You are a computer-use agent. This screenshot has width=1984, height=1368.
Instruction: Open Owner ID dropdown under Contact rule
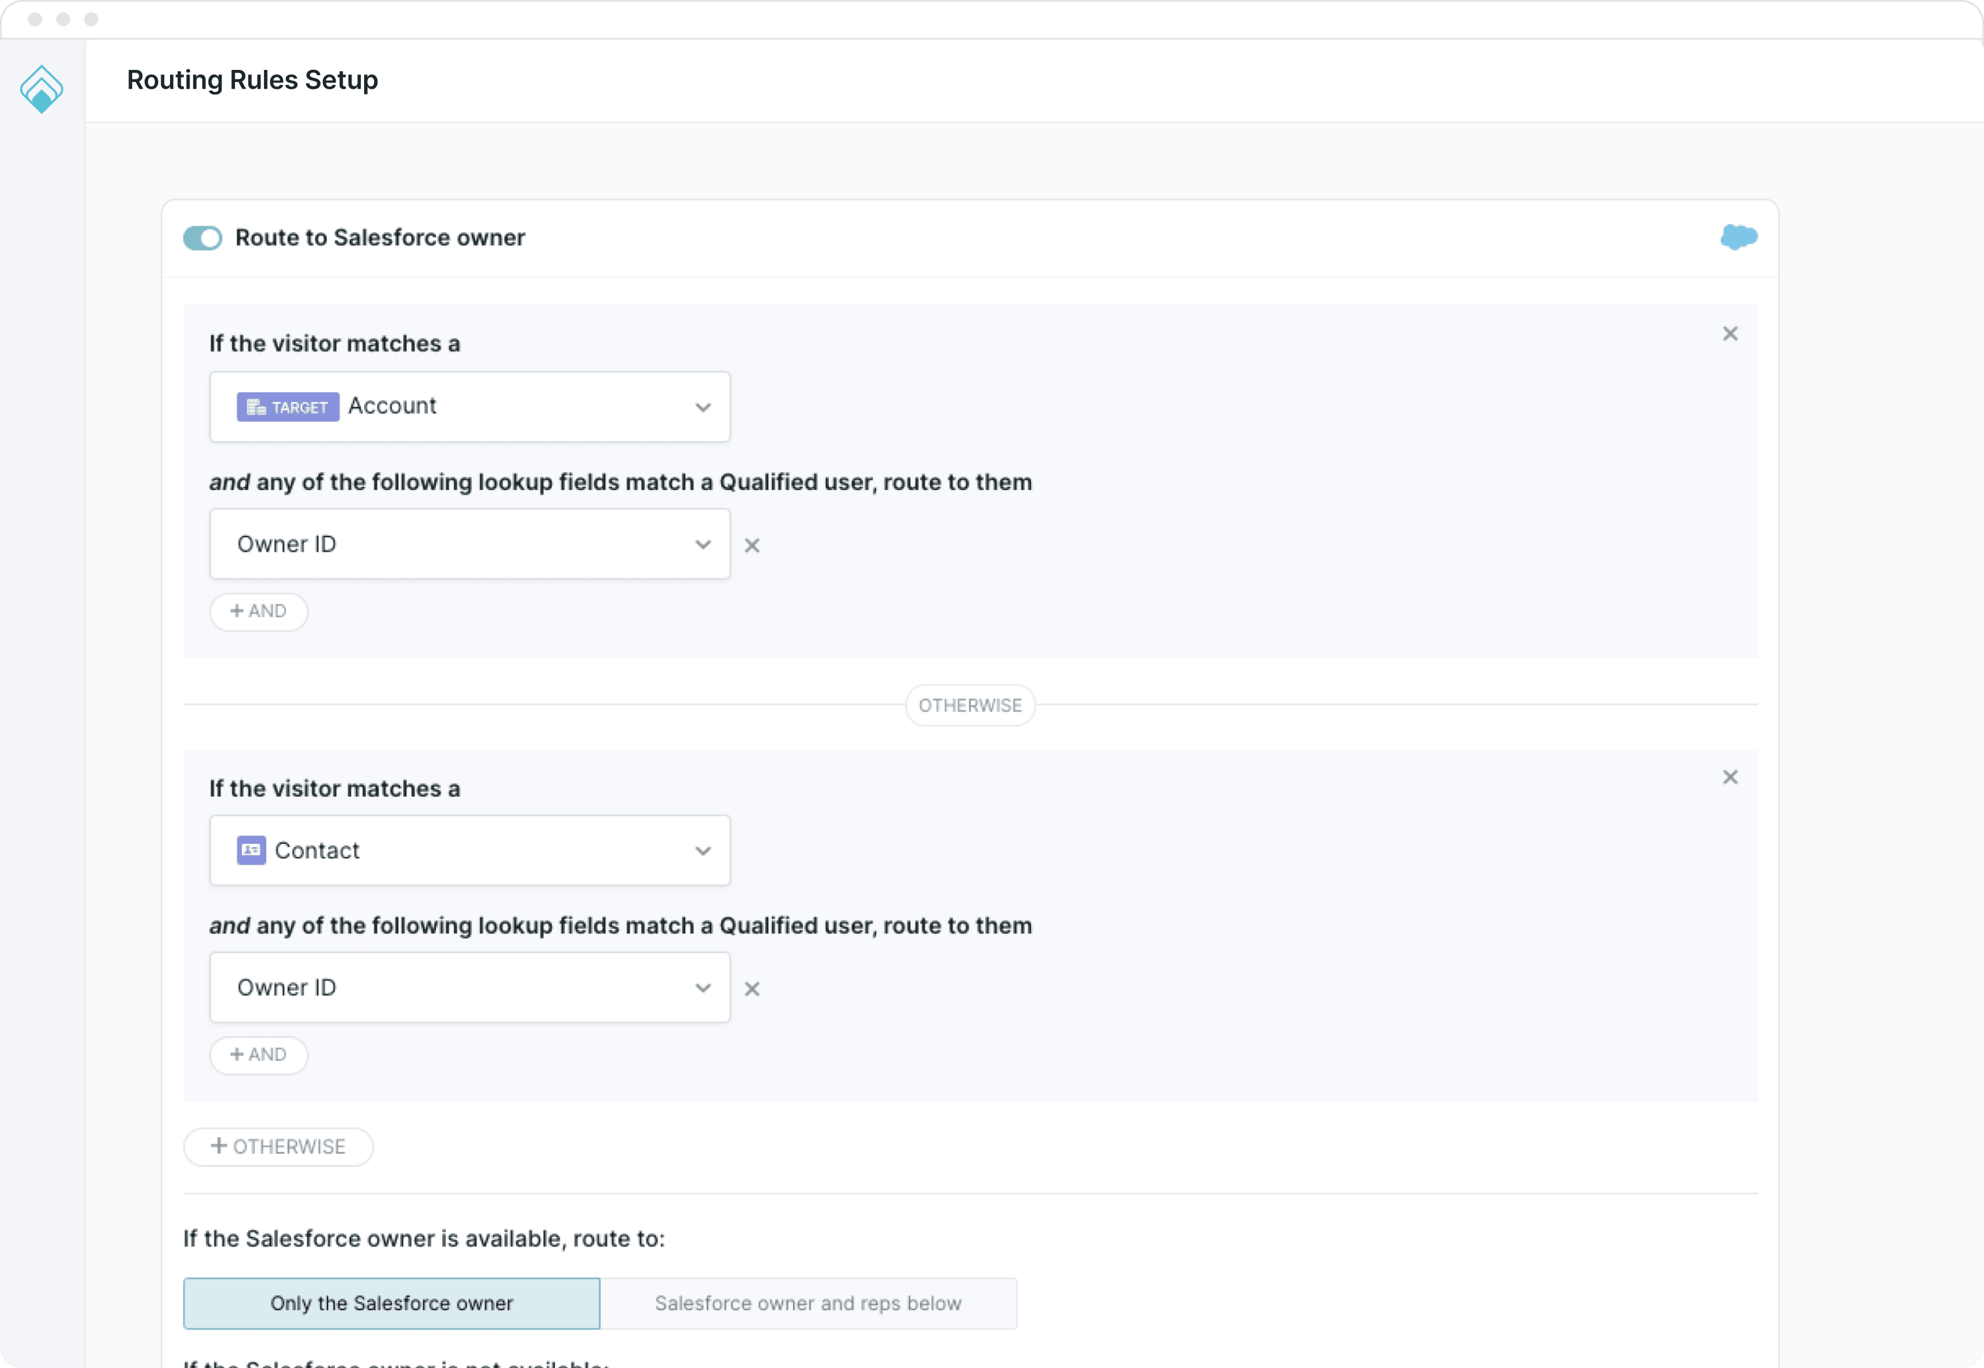click(470, 988)
